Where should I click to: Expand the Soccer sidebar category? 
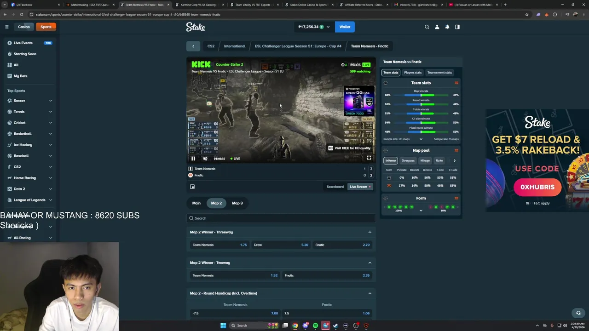51,101
